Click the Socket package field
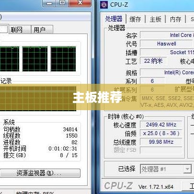This screenshot has height=194, width=194. coord(167,52)
